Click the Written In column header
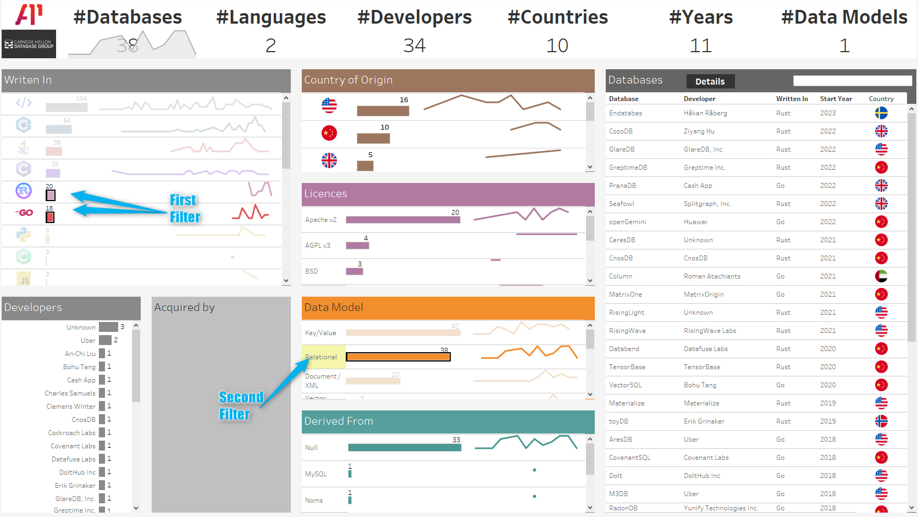 792,99
